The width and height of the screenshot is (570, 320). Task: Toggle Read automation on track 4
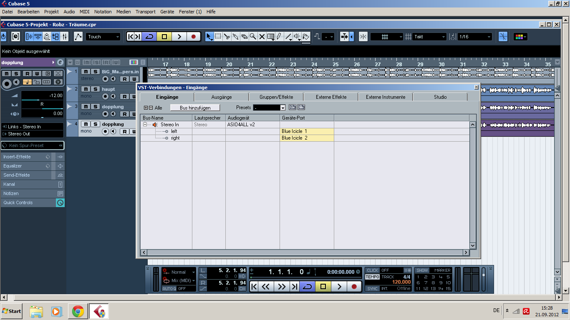125,131
